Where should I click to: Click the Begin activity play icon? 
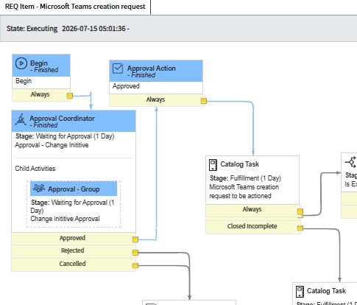tap(21, 63)
